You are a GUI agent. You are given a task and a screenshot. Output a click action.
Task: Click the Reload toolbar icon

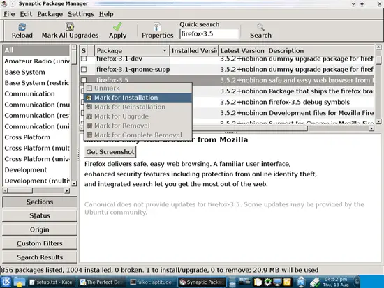point(22,27)
